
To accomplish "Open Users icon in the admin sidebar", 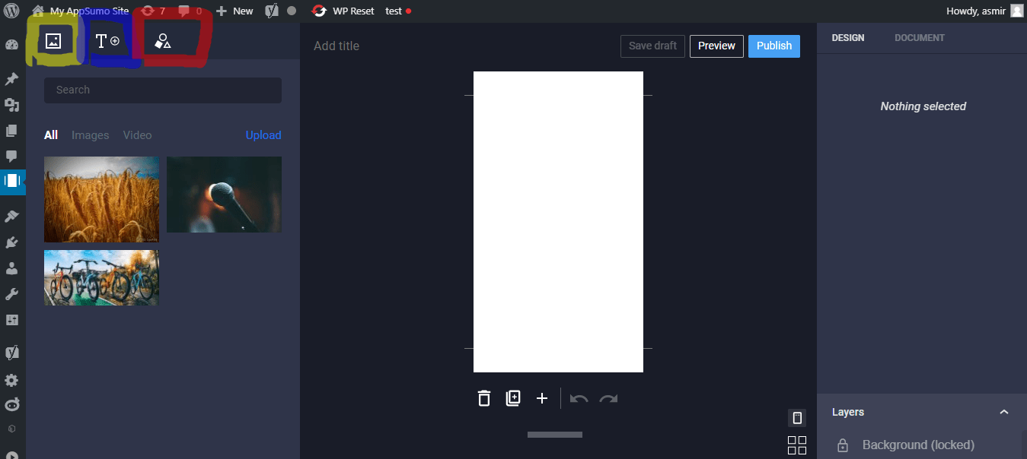I will coord(11,268).
